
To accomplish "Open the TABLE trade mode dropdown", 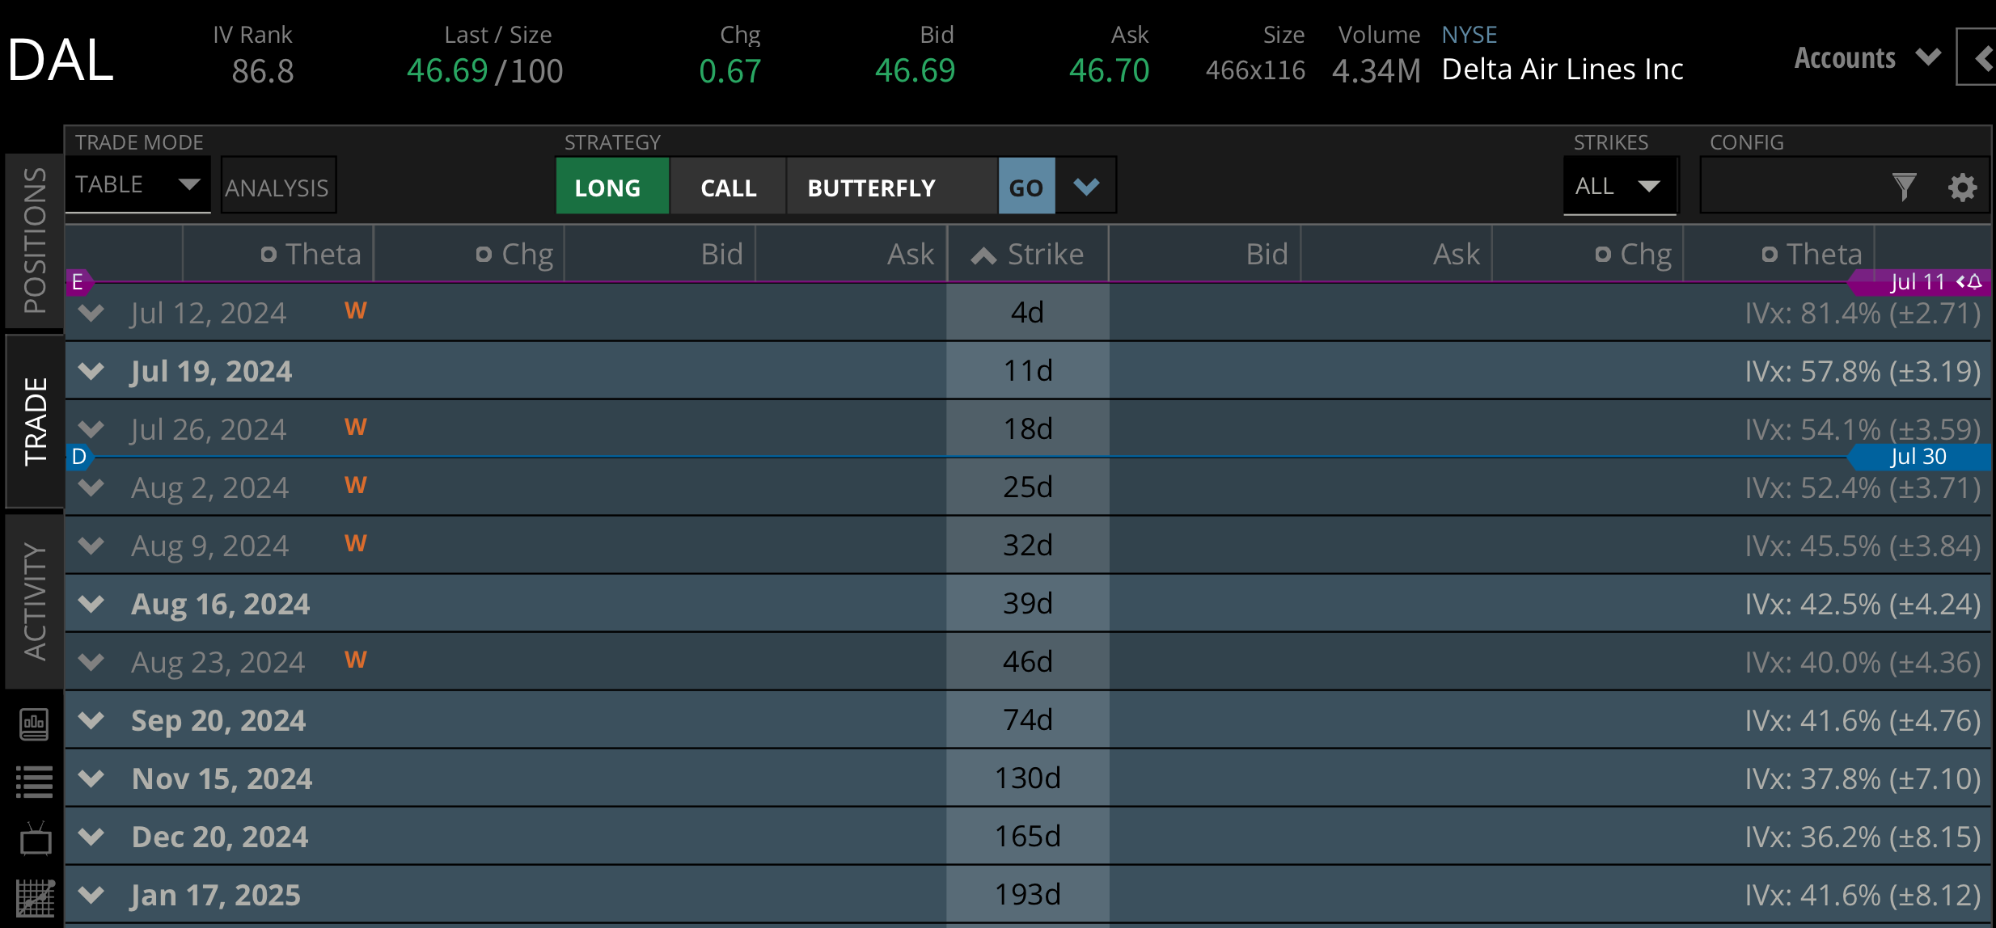I will (x=137, y=185).
